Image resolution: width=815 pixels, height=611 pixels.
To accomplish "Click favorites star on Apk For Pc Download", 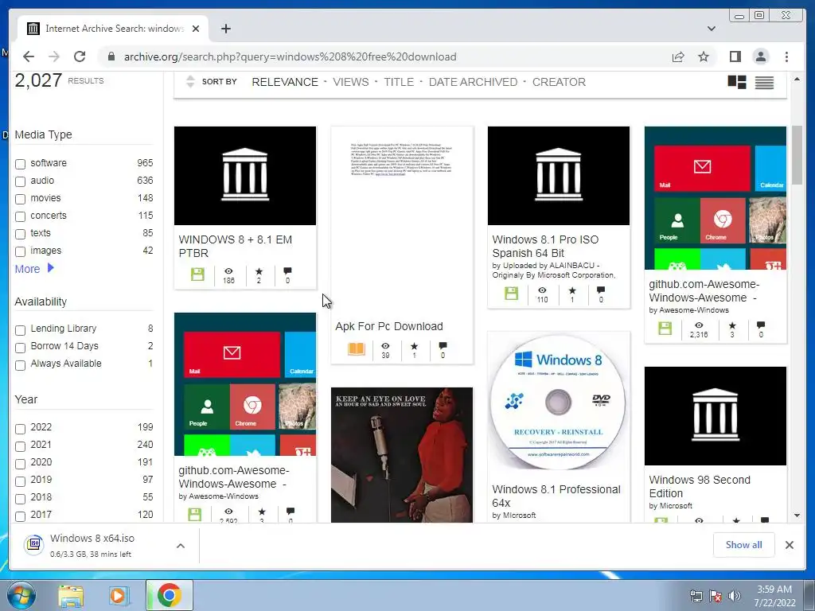I will pos(414,346).
